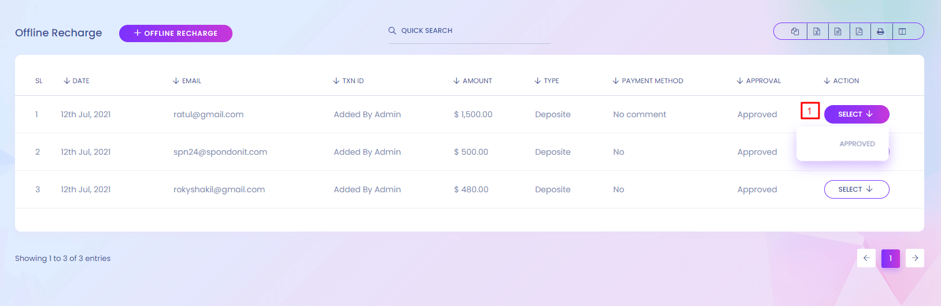The width and height of the screenshot is (941, 306).
Task: Open column visibility icon
Action: pos(902,32)
